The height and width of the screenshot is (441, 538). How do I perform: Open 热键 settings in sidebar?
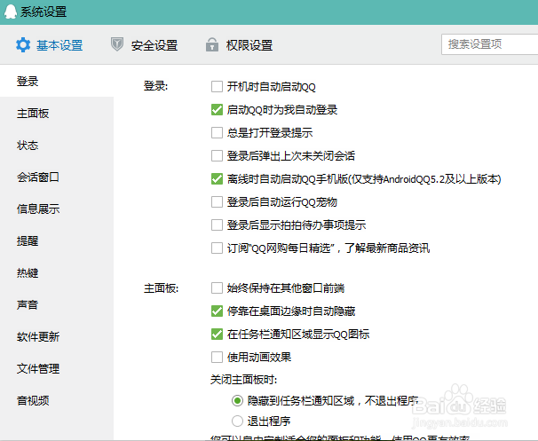click(57, 272)
